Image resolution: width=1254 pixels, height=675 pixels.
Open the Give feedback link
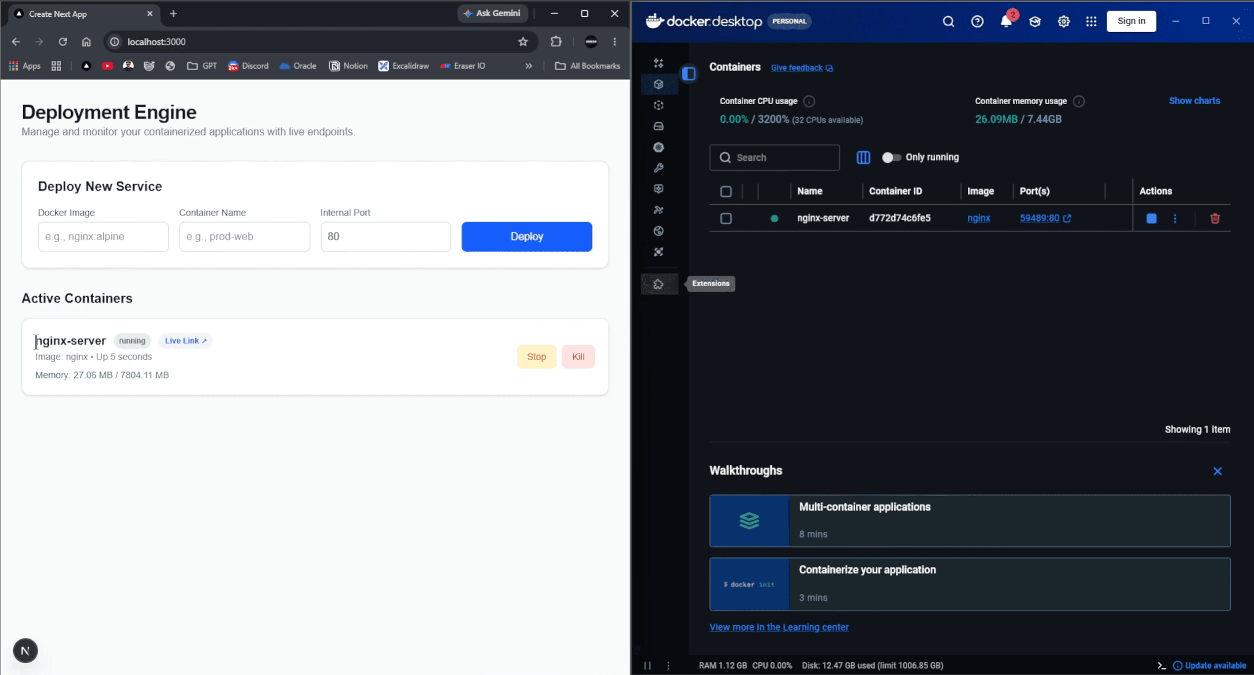point(802,68)
